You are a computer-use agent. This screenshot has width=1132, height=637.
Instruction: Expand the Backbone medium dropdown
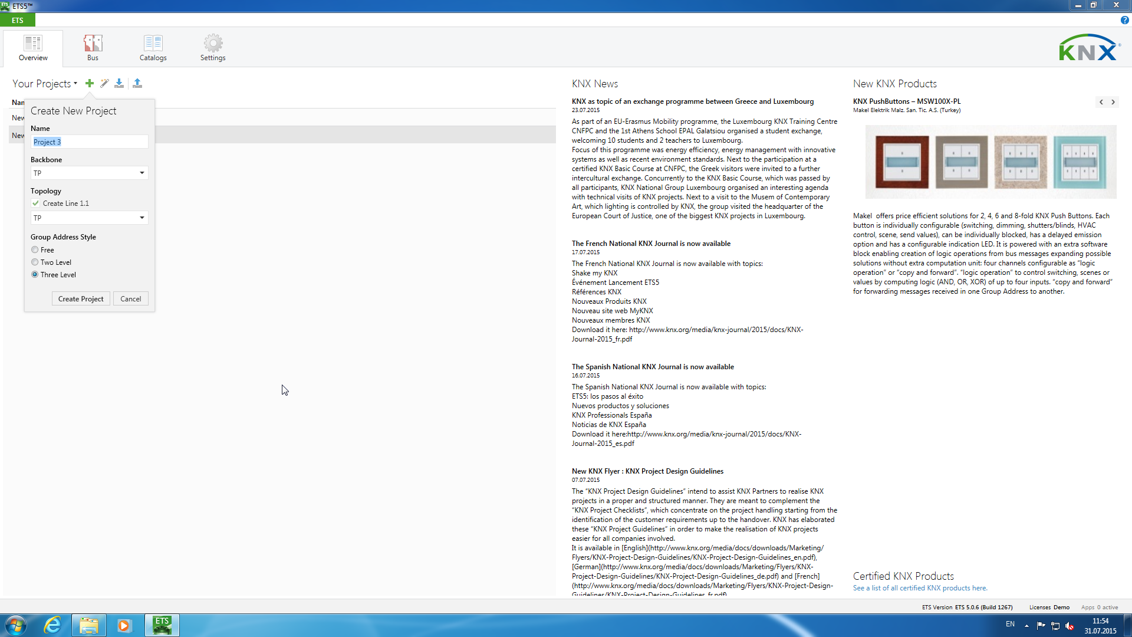(x=141, y=173)
